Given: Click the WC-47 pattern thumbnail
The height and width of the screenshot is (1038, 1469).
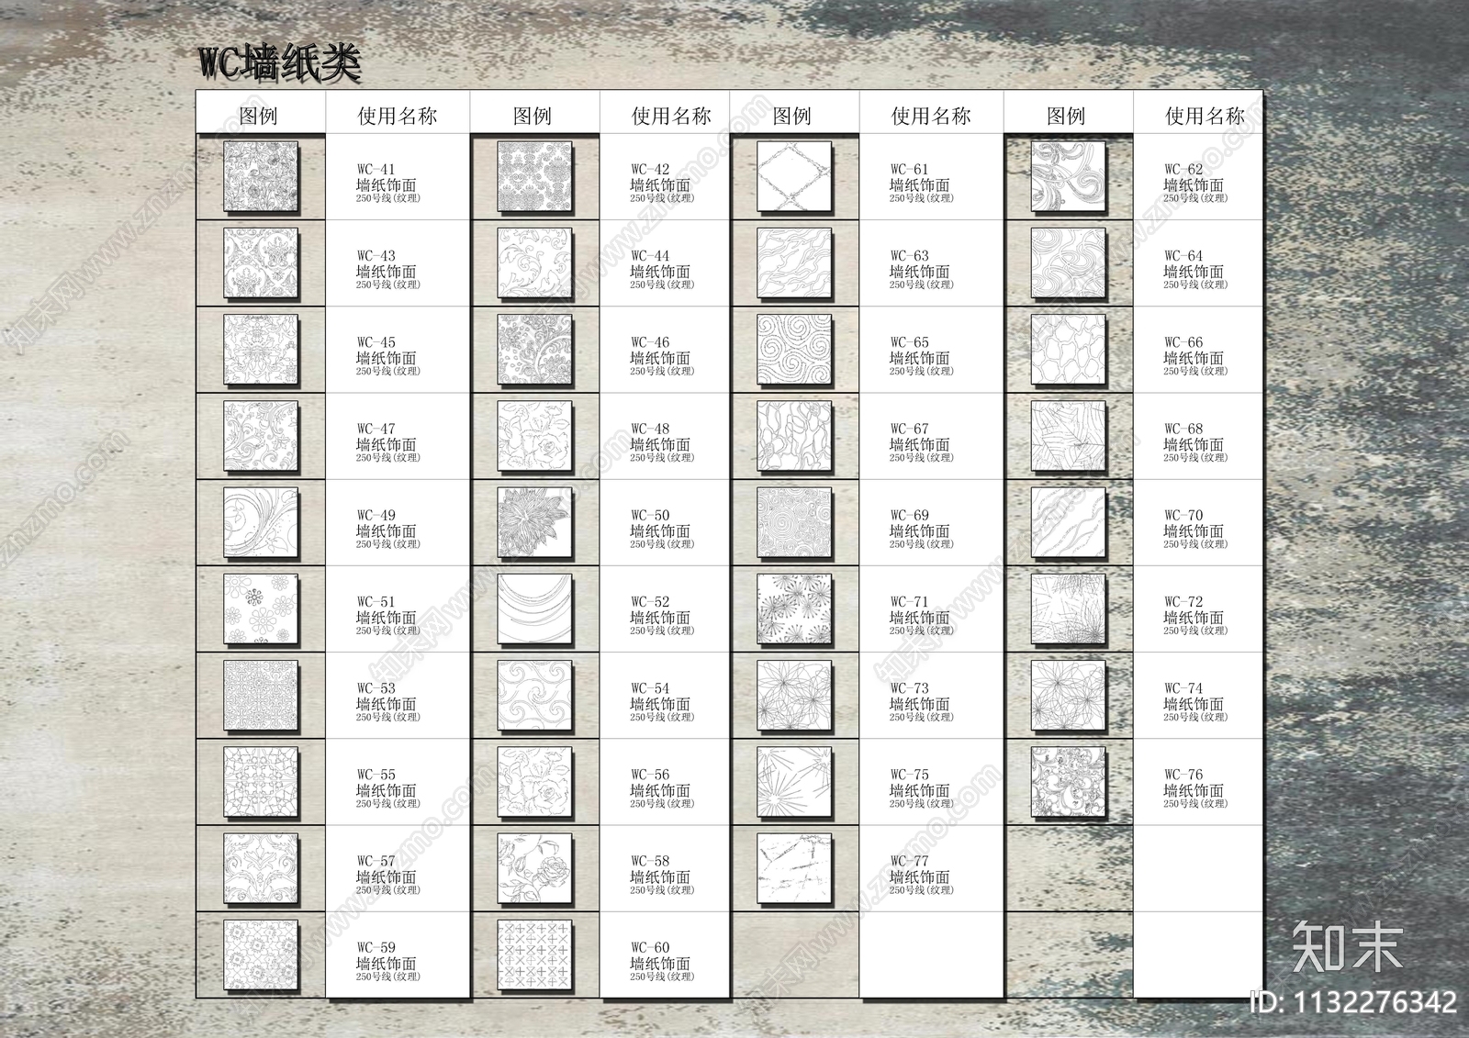Looking at the screenshot, I should (x=261, y=436).
